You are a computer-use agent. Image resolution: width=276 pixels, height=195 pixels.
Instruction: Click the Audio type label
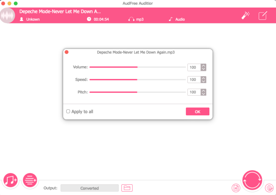point(180,19)
